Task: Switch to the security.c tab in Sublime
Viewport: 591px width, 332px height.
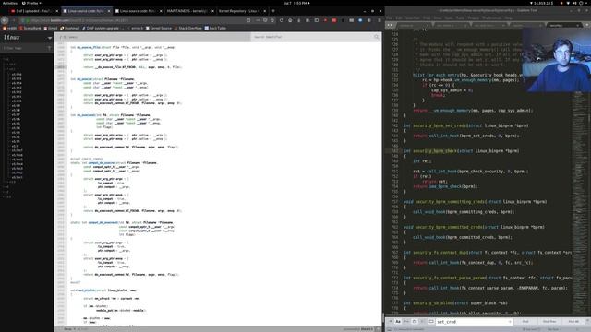Action: pos(563,25)
